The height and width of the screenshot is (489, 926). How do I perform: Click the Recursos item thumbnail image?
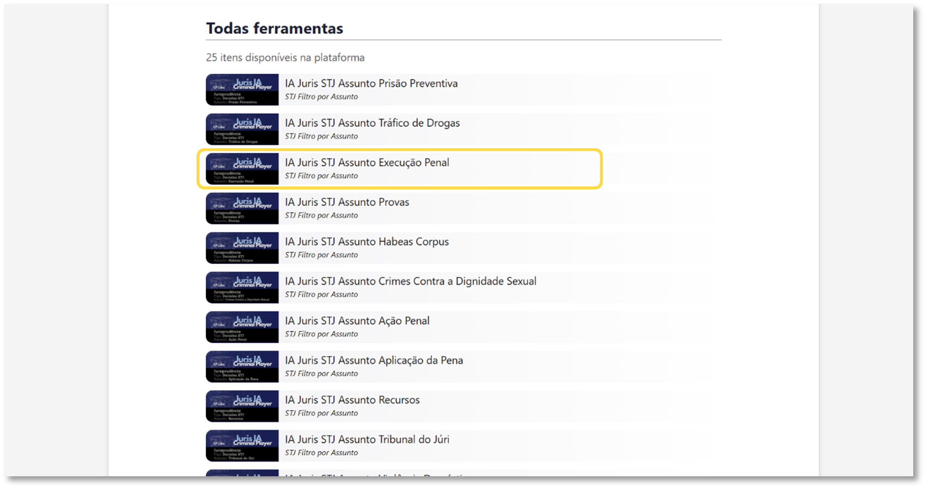tap(242, 406)
